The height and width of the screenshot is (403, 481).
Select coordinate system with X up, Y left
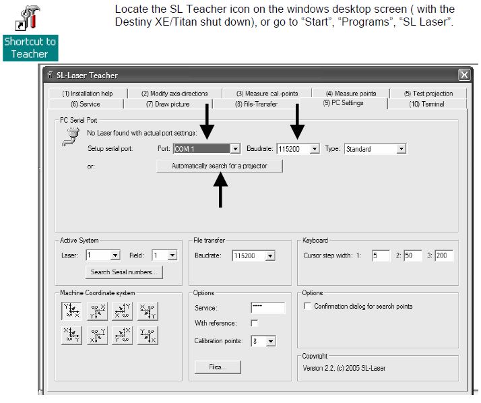click(122, 335)
